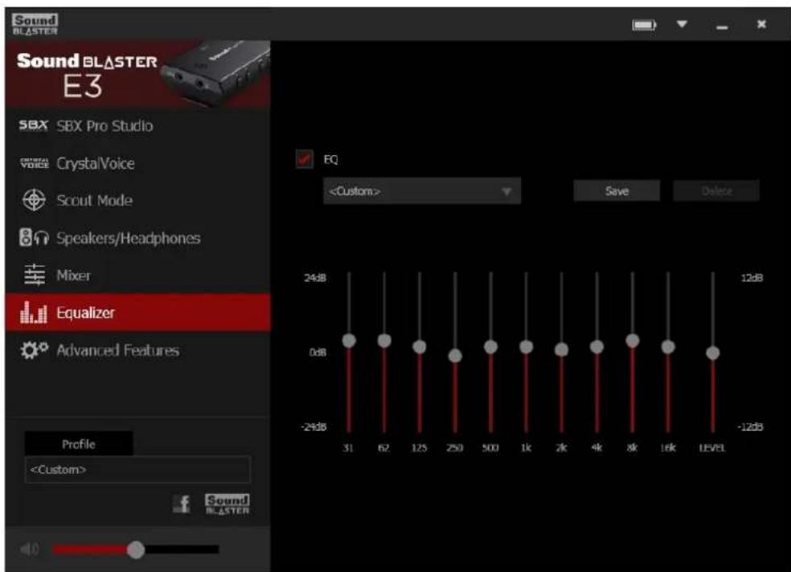Click the master volume slider knob
The height and width of the screenshot is (572, 791).
click(x=136, y=550)
